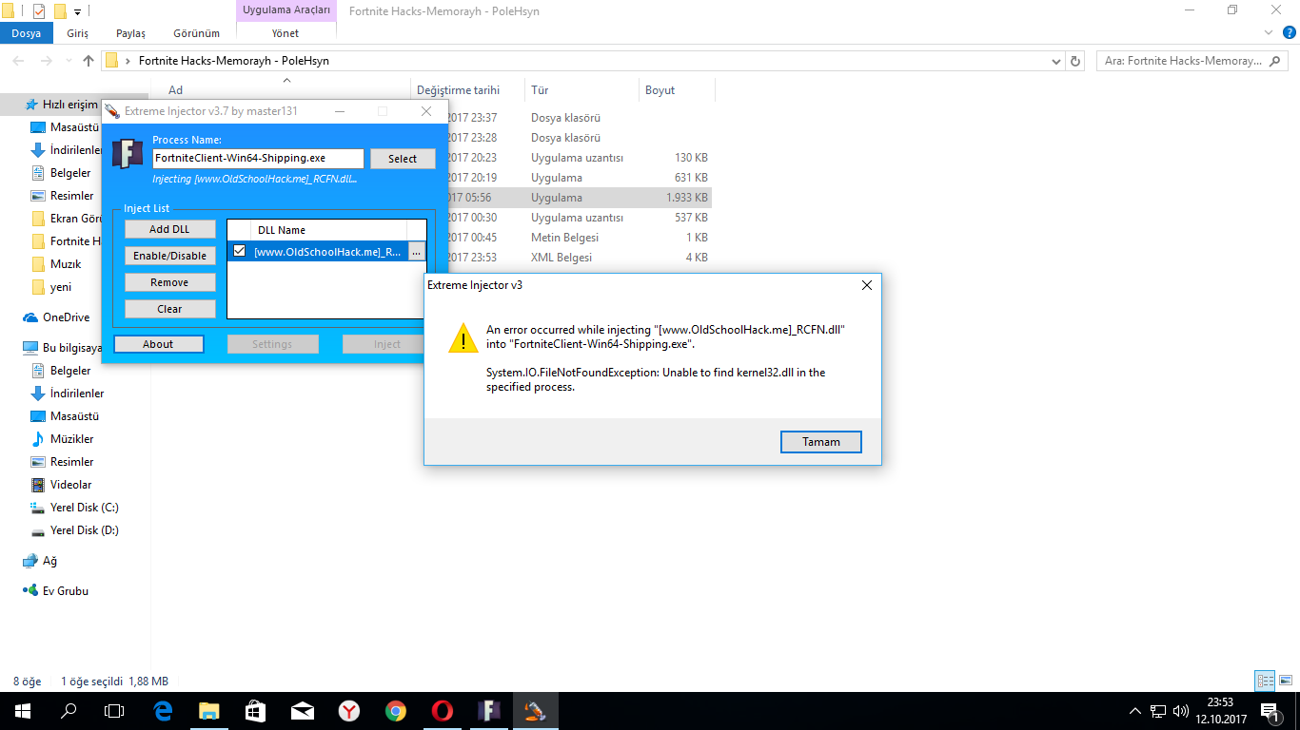The image size is (1300, 730).
Task: Launch Google Chrome from the taskbar
Action: 396,711
